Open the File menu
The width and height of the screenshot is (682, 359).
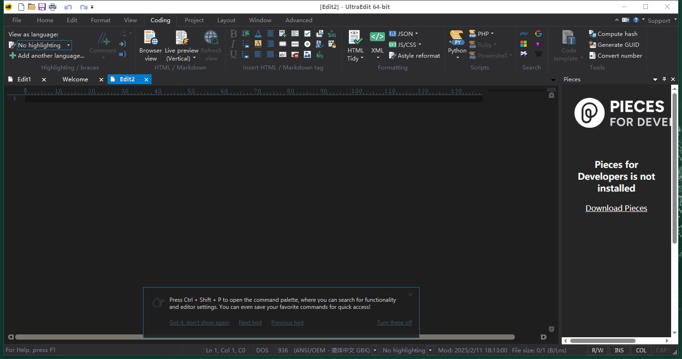tap(17, 20)
